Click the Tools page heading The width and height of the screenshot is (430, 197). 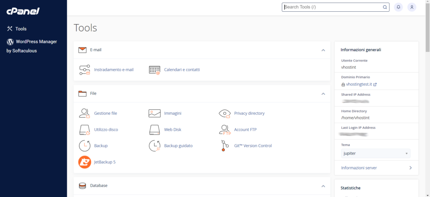[x=85, y=28]
